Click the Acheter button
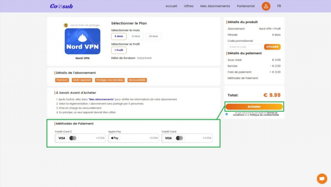The width and height of the screenshot is (331, 187). coord(254,106)
